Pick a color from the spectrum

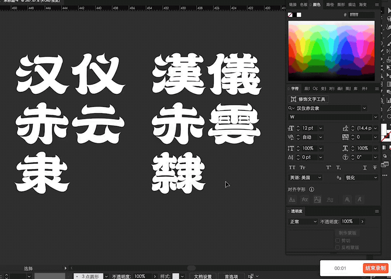click(x=331, y=51)
